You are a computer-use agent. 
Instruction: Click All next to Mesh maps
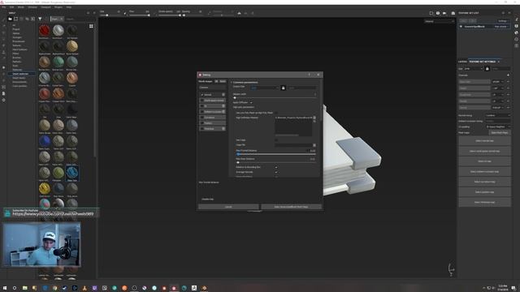(x=217, y=81)
